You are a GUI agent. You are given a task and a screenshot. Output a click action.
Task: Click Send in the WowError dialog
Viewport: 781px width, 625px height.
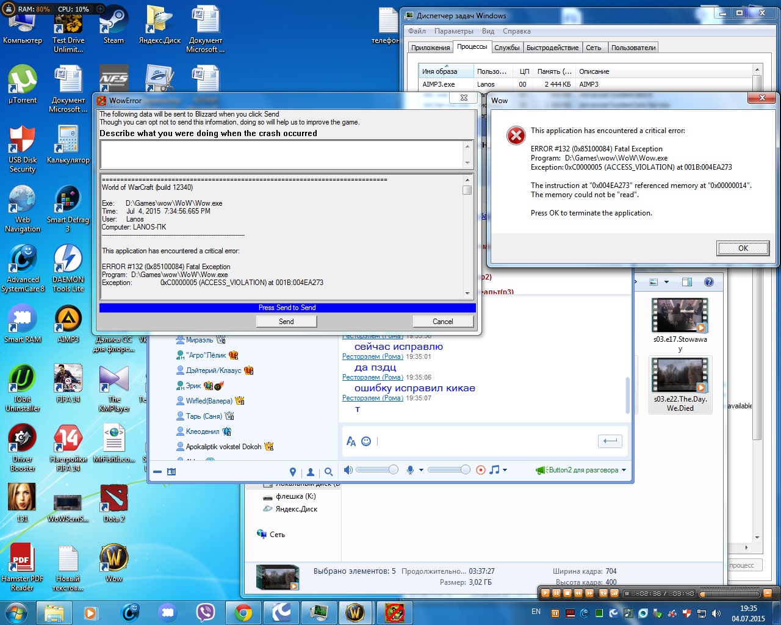click(x=286, y=322)
